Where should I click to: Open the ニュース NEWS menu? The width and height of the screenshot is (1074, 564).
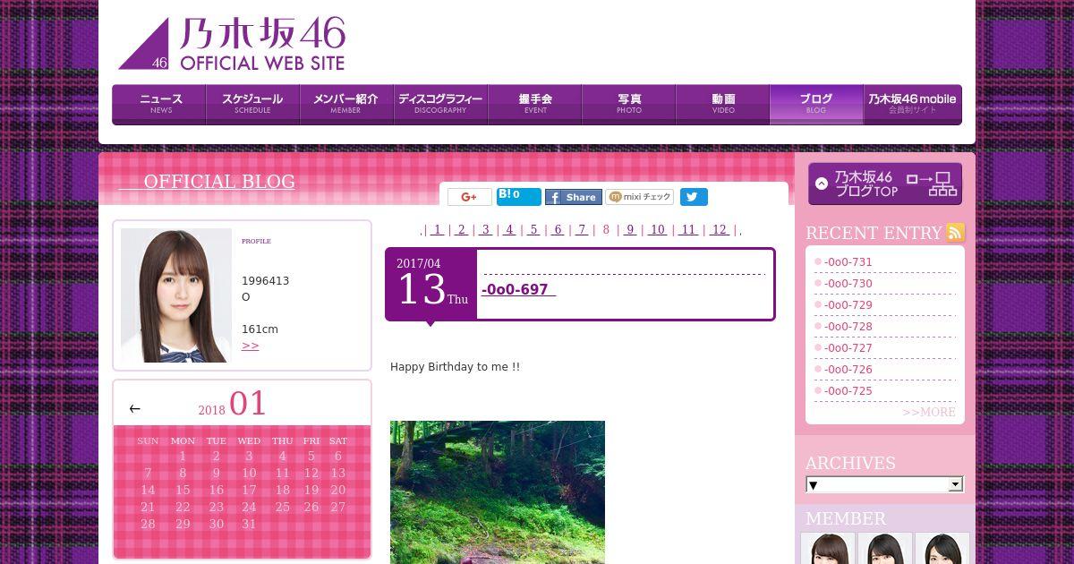(x=159, y=104)
